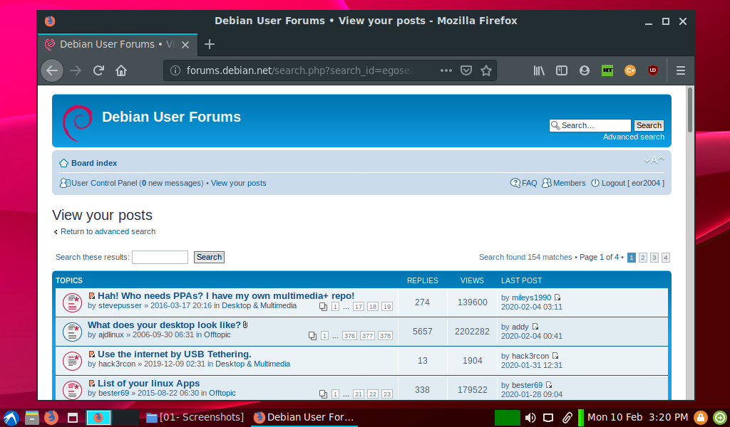Open the file manager taskbar icon

tap(31, 418)
